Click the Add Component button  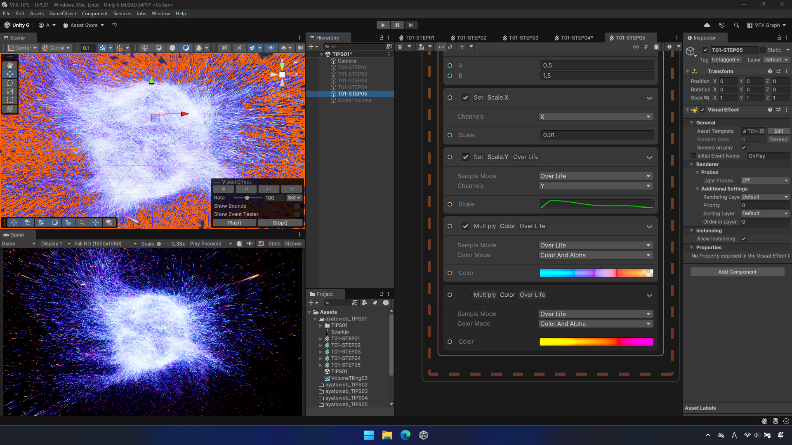tap(737, 272)
